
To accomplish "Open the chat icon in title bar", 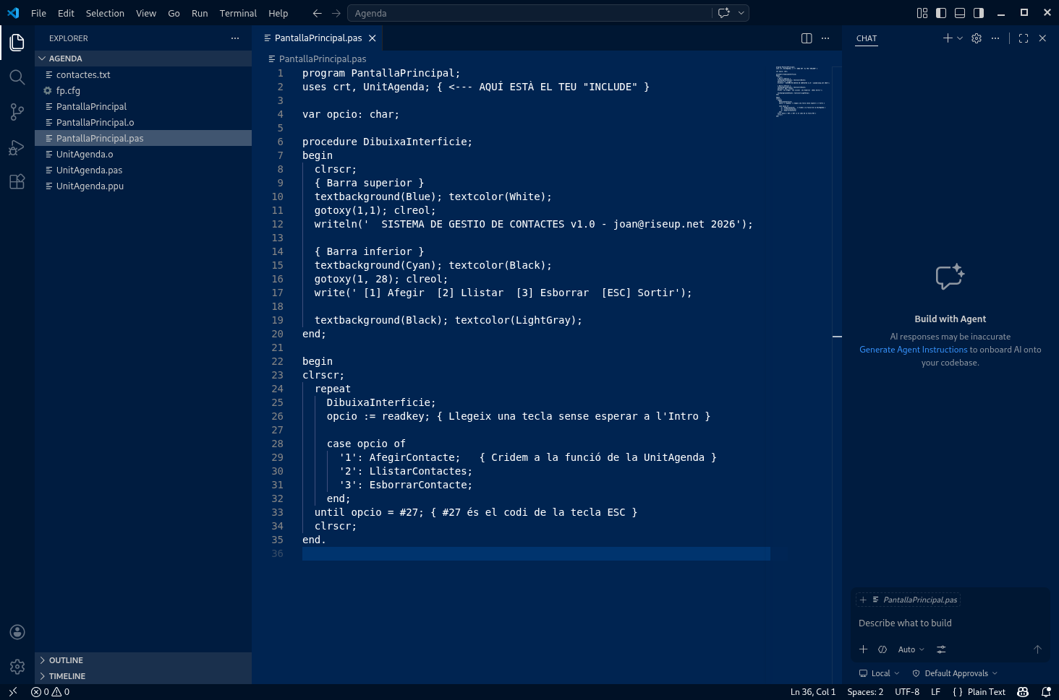I will point(723,13).
